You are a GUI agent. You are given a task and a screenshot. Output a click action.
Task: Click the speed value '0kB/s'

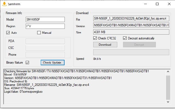pyautogui.click(x=97, y=59)
